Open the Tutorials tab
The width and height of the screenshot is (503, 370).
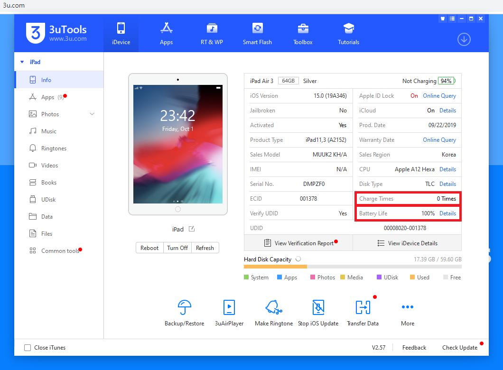pyautogui.click(x=348, y=33)
